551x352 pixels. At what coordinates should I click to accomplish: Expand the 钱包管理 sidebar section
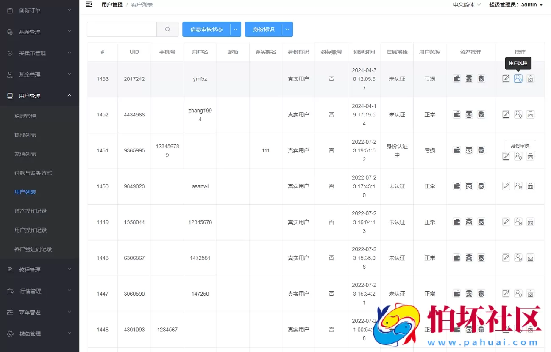coord(39,333)
